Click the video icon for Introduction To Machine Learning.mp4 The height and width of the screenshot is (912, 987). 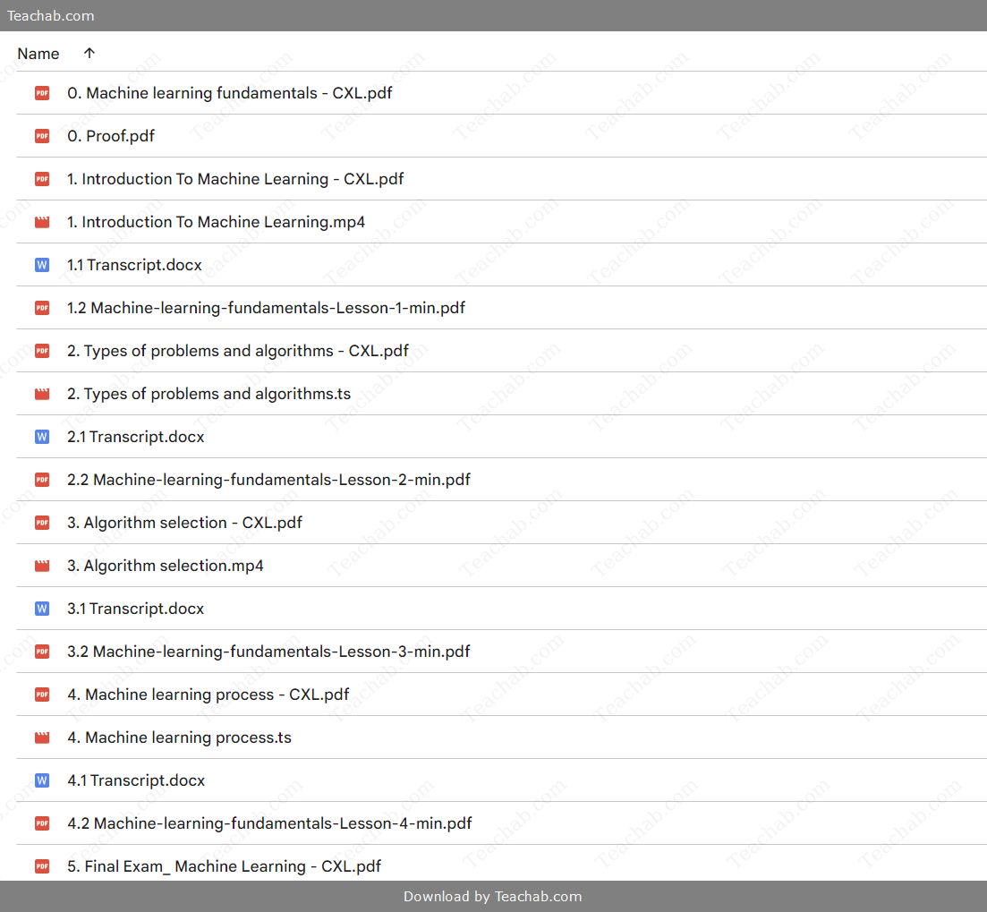[x=42, y=222]
